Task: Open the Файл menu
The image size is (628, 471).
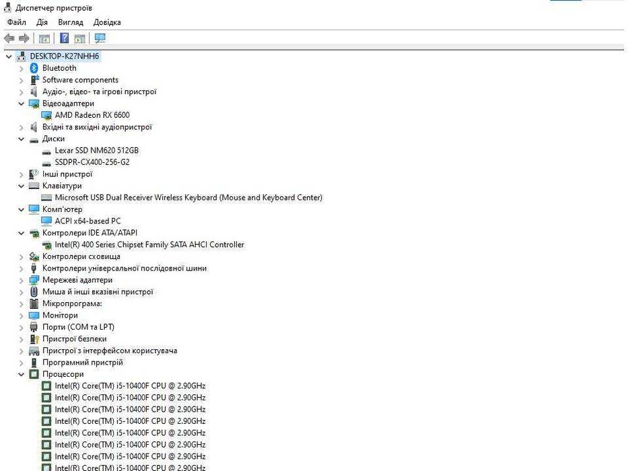Action: click(x=16, y=22)
